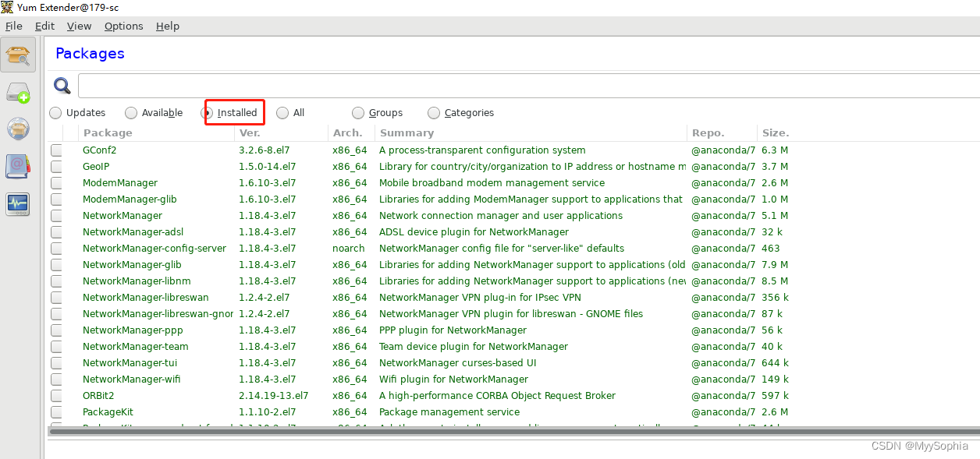980x459 pixels.
Task: Select the Categories radio button
Action: [434, 113]
